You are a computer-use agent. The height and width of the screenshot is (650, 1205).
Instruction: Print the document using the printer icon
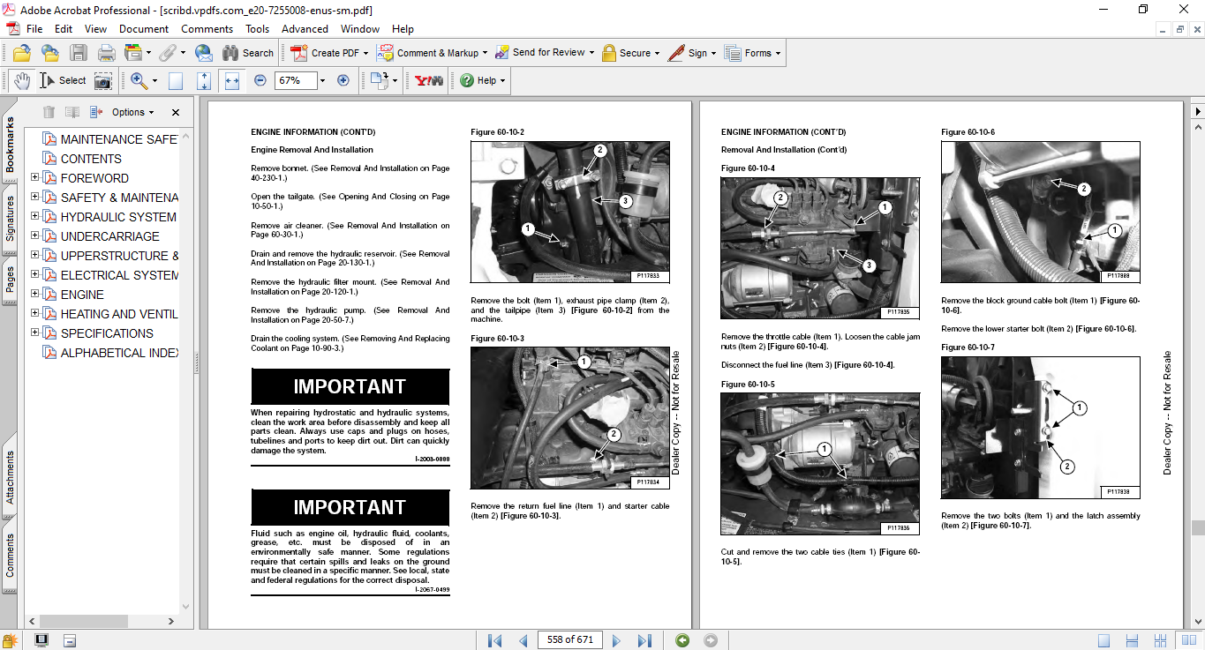click(x=107, y=53)
